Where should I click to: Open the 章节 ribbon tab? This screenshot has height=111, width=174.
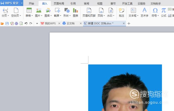(x=113, y=4)
